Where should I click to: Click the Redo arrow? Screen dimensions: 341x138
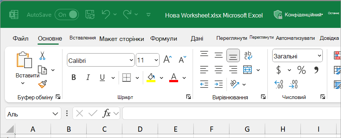pos(128,15)
